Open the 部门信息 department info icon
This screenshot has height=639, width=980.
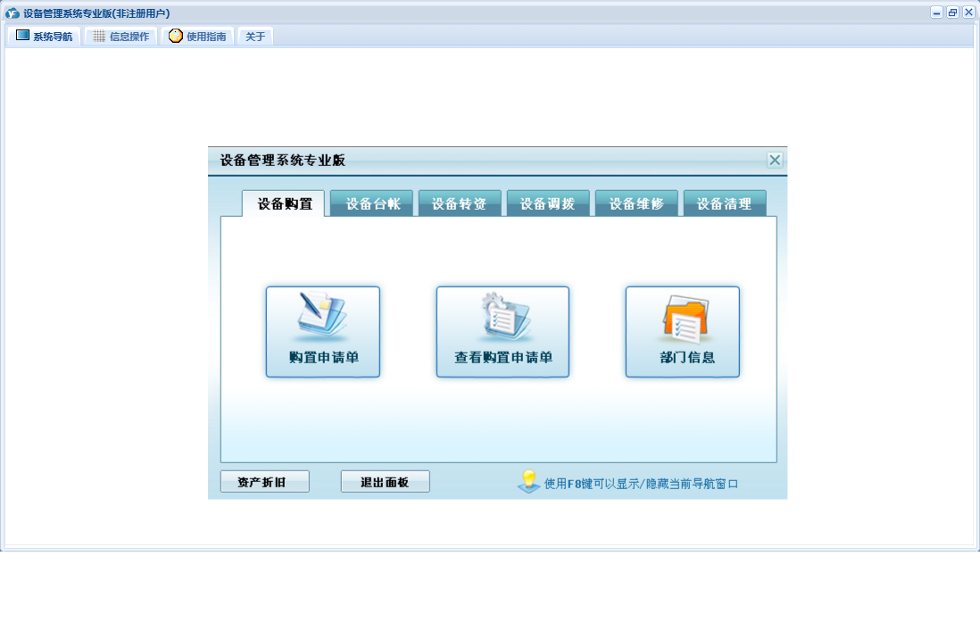[x=683, y=332]
